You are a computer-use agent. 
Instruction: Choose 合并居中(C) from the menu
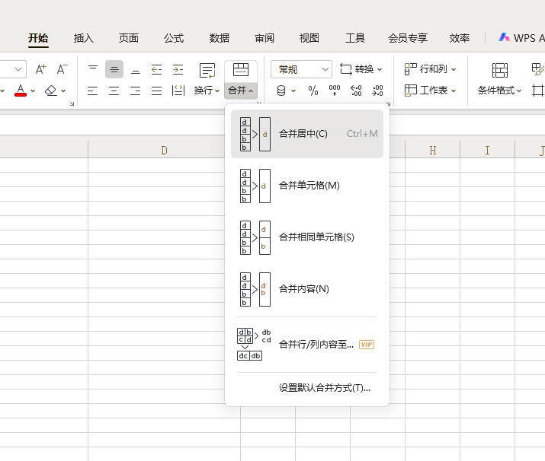click(307, 134)
